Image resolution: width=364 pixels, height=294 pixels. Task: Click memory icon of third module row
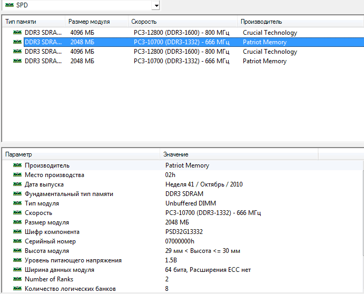coord(17,51)
